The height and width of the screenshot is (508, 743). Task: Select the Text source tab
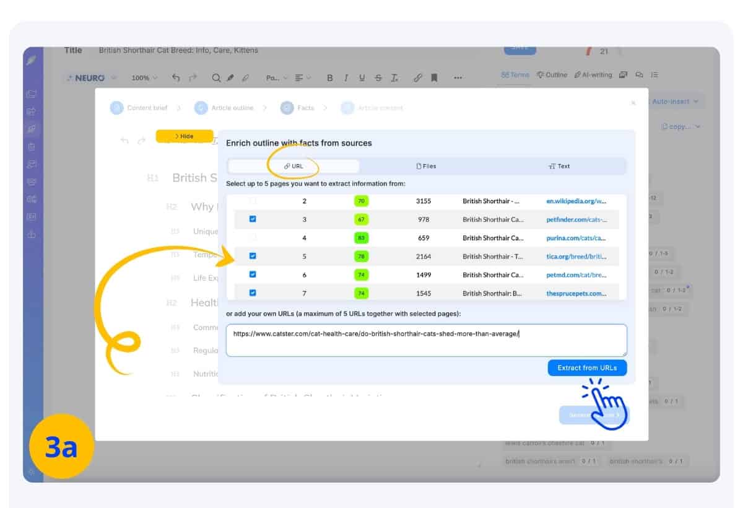559,166
